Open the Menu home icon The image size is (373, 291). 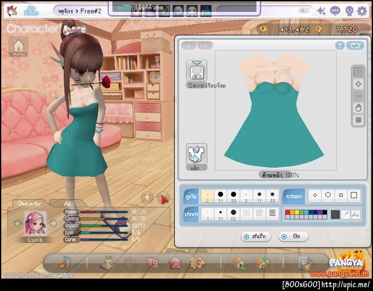(x=19, y=47)
